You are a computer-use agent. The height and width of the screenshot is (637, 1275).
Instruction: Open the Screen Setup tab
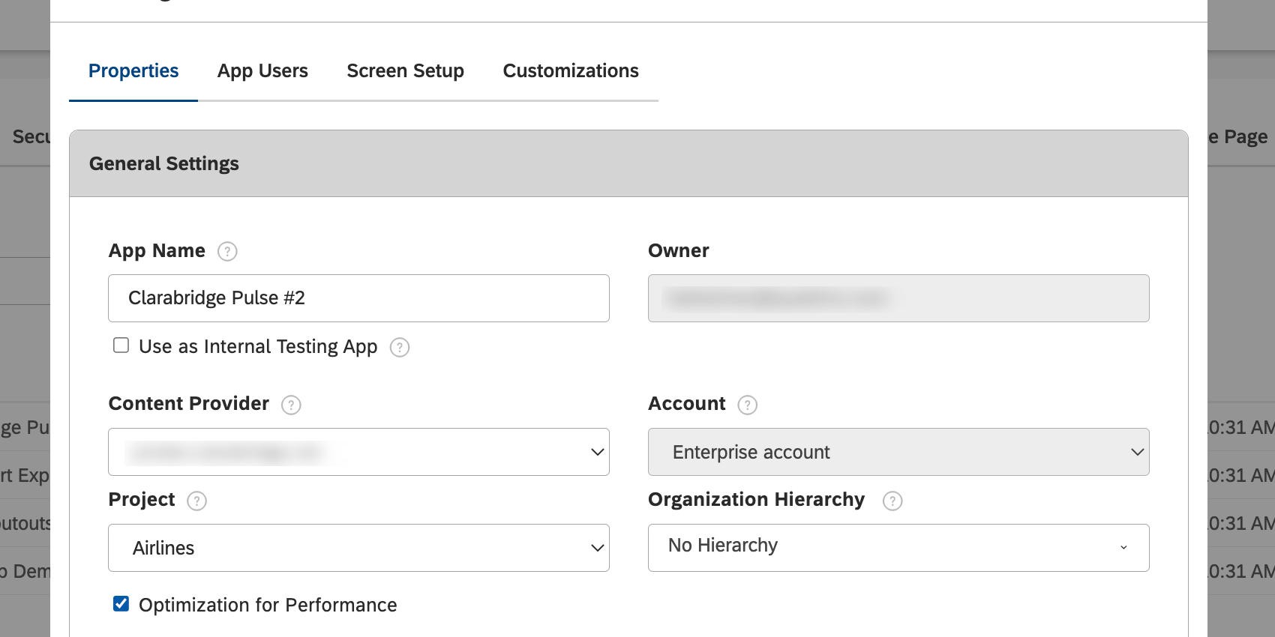[405, 71]
